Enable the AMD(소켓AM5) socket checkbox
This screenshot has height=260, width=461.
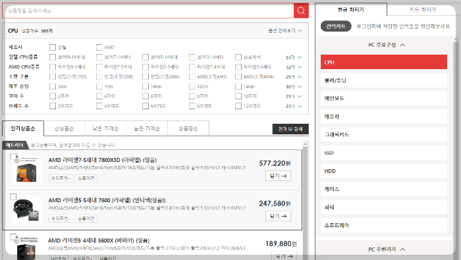coord(192,76)
